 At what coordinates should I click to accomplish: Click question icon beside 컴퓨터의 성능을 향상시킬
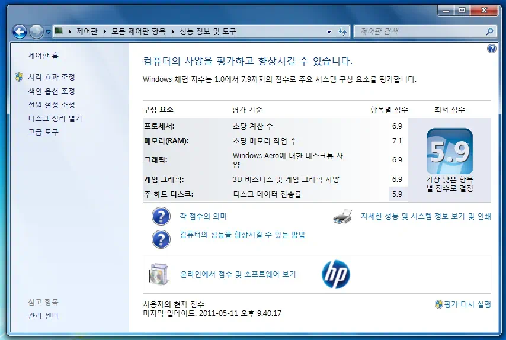(161, 239)
